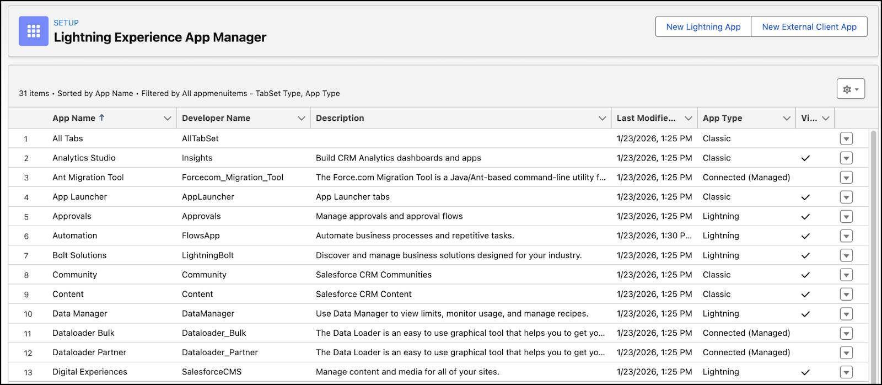
Task: Expand the App Type column menu
Action: click(x=787, y=118)
